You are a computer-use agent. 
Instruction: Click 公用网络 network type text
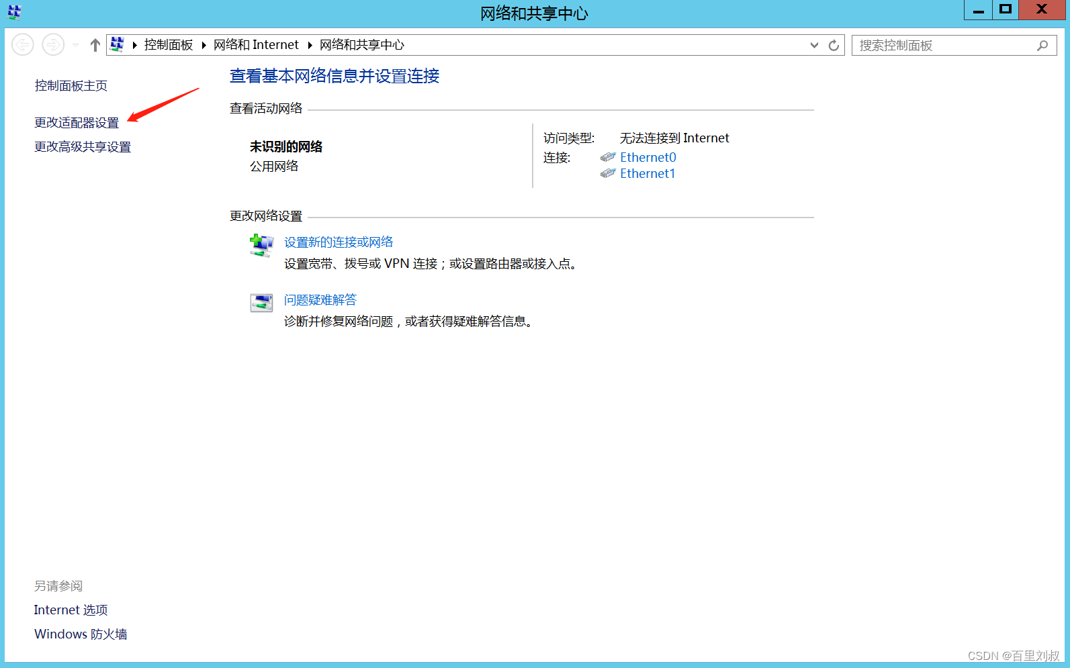(274, 166)
